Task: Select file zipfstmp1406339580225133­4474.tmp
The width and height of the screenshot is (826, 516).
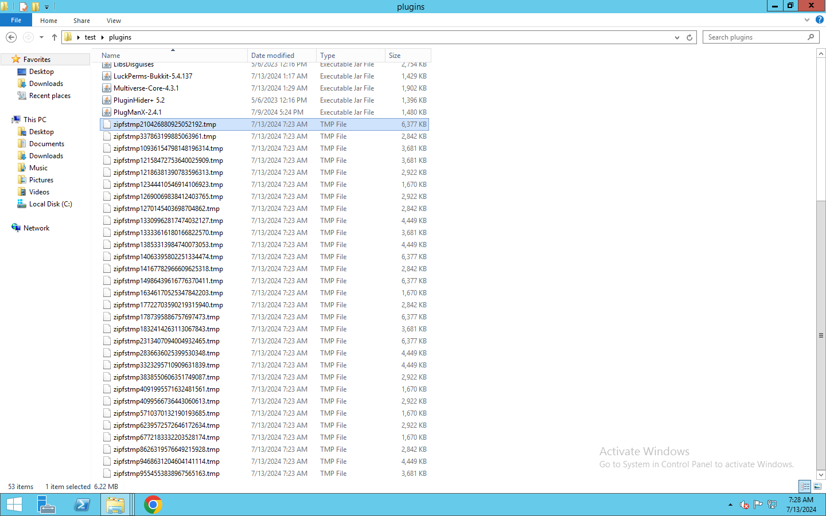Action: (x=168, y=257)
